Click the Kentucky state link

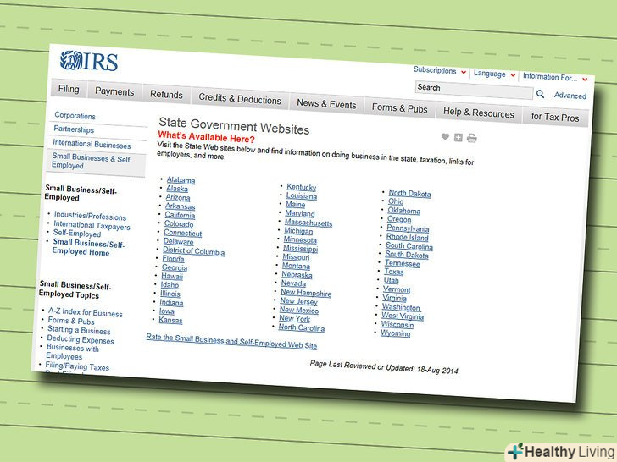coord(302,187)
